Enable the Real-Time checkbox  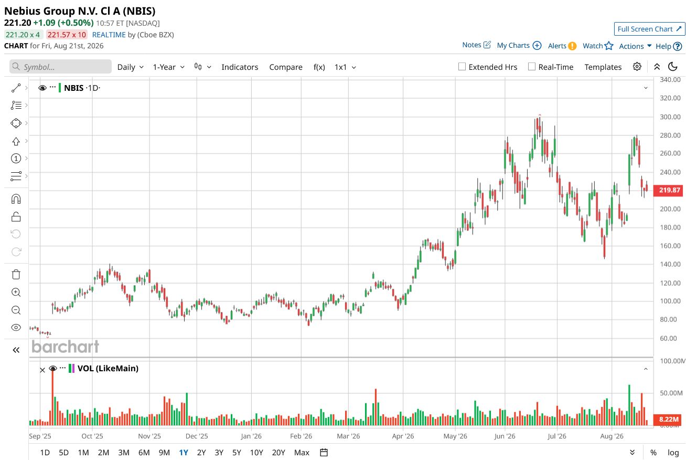click(x=532, y=67)
